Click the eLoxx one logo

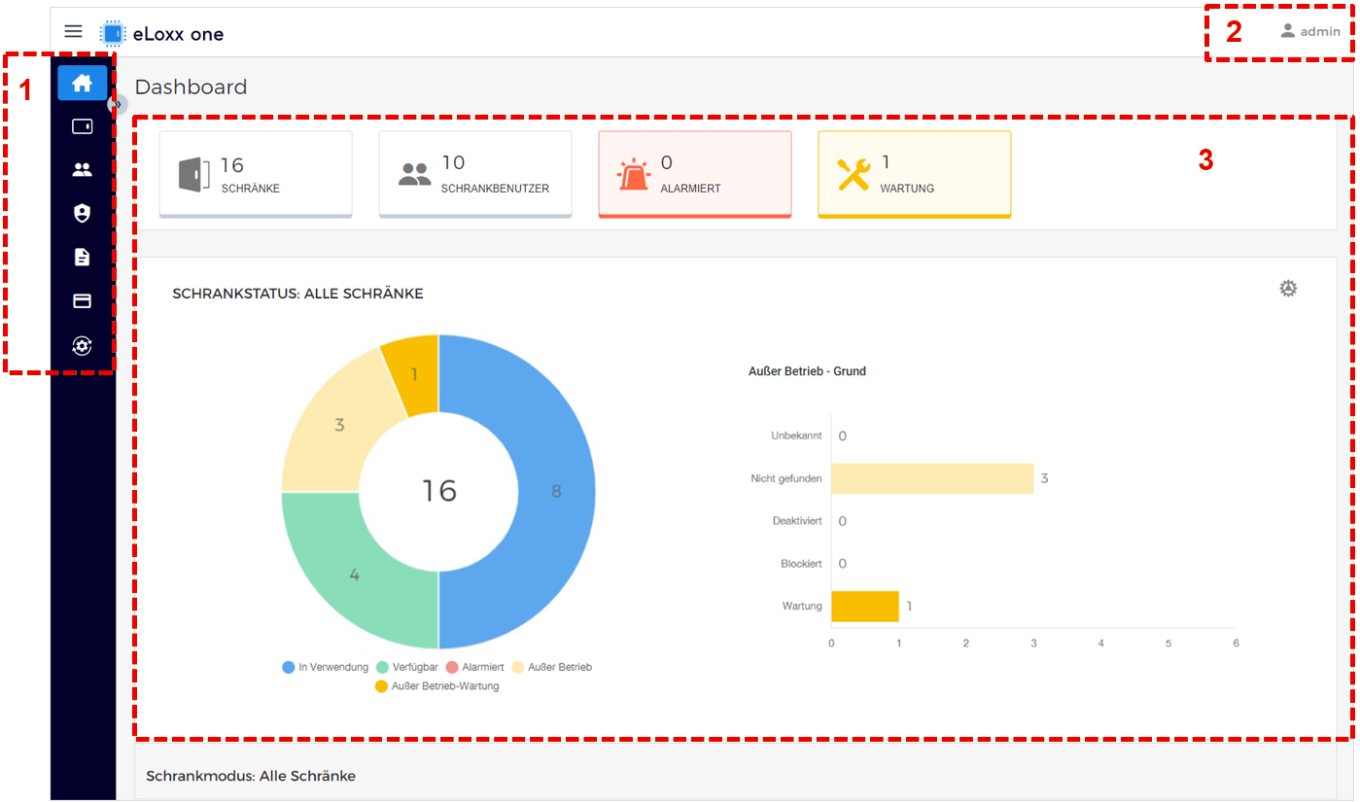(x=162, y=34)
